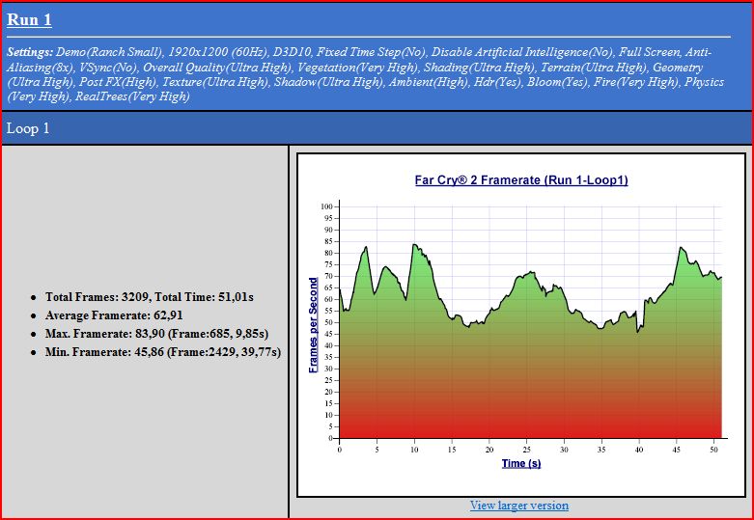Click the 'Time (s)' axis label

tap(521, 463)
